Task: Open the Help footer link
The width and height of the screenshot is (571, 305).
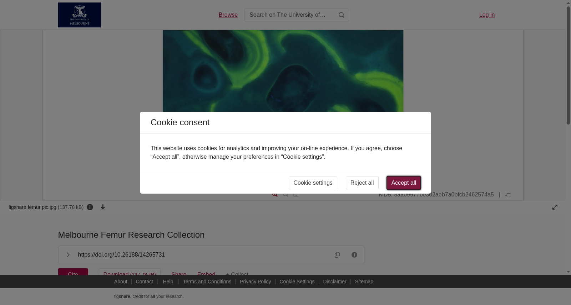Action: click(168, 282)
